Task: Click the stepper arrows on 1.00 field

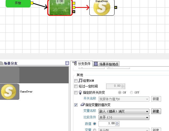Action: pos(117,124)
